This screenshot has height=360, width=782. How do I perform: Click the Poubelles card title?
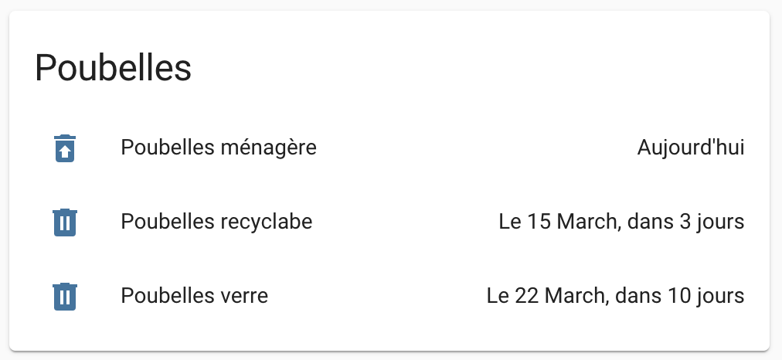[x=114, y=68]
